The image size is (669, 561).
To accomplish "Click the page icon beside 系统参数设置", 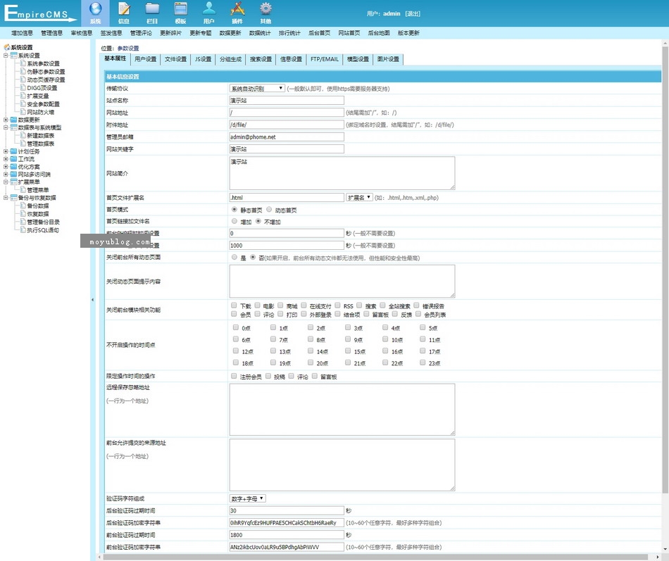I will 23,63.
